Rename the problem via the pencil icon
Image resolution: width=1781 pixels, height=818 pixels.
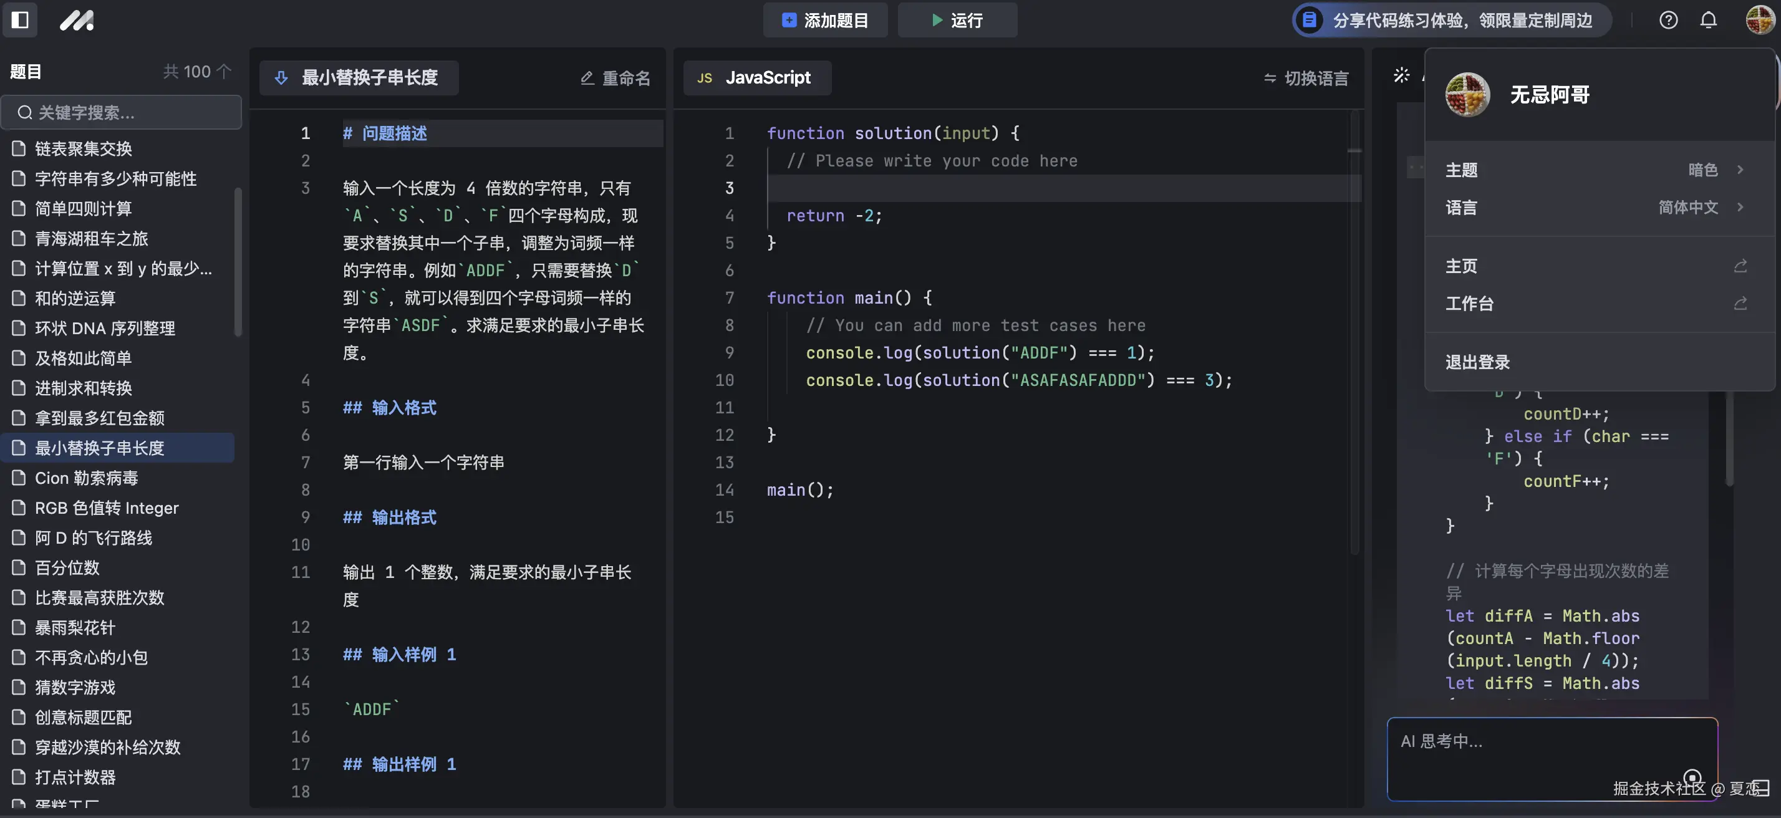point(587,77)
